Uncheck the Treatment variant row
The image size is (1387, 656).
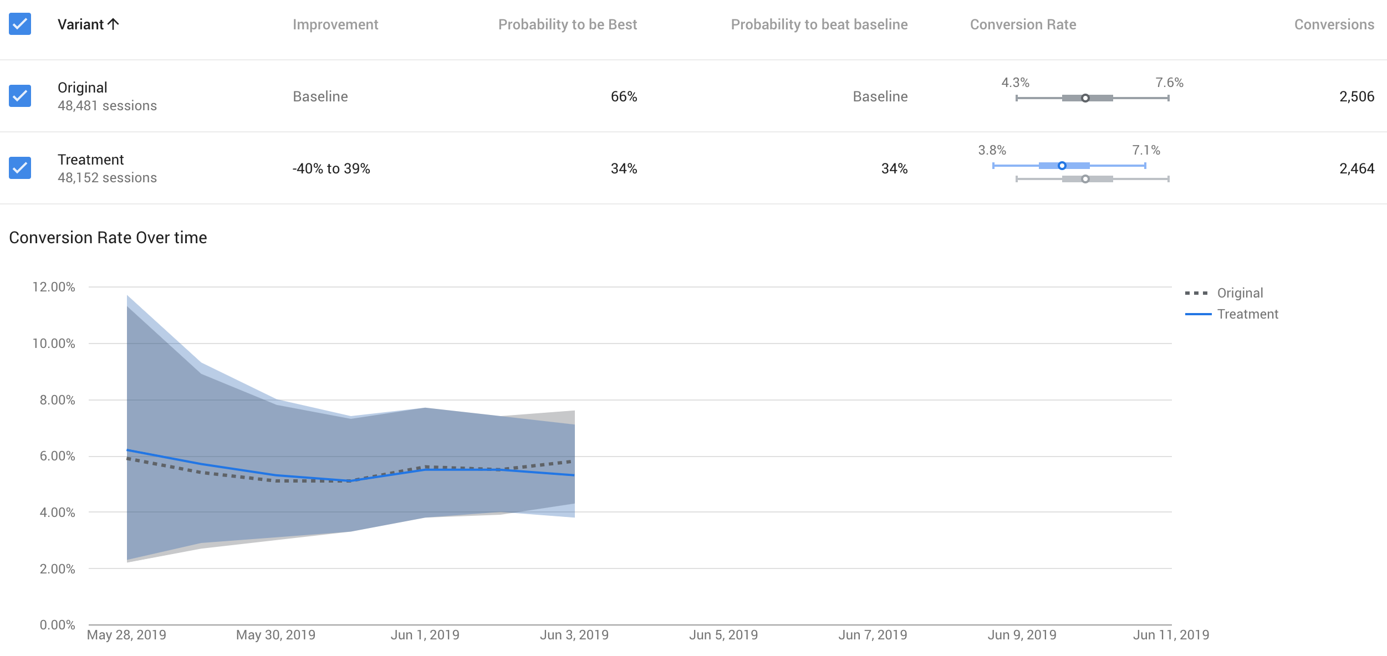pyautogui.click(x=19, y=168)
